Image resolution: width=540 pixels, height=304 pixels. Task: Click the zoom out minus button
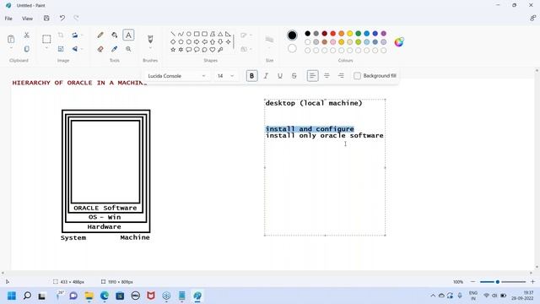point(472,281)
